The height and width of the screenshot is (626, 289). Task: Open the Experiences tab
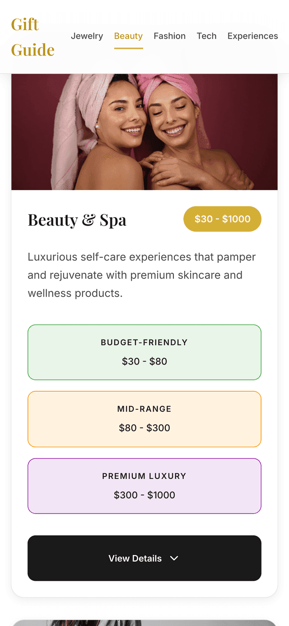pos(252,36)
